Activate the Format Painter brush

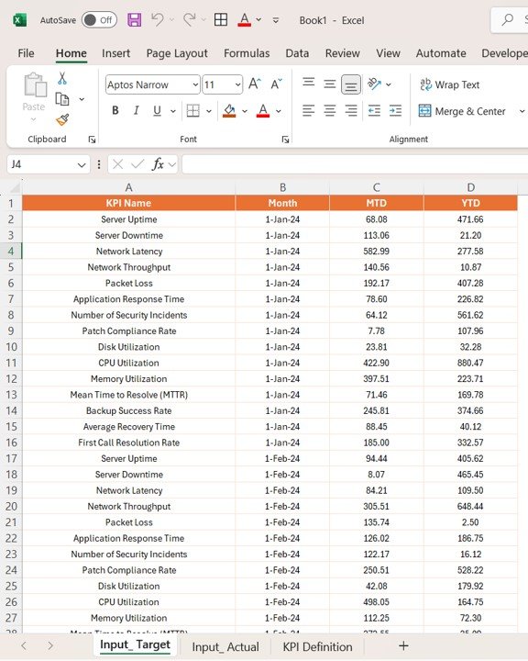[x=62, y=119]
